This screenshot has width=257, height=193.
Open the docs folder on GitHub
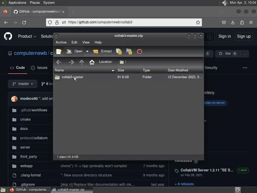tap(24, 129)
